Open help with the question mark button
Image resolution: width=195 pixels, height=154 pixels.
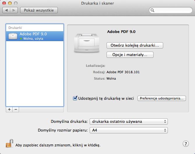[x=186, y=144]
